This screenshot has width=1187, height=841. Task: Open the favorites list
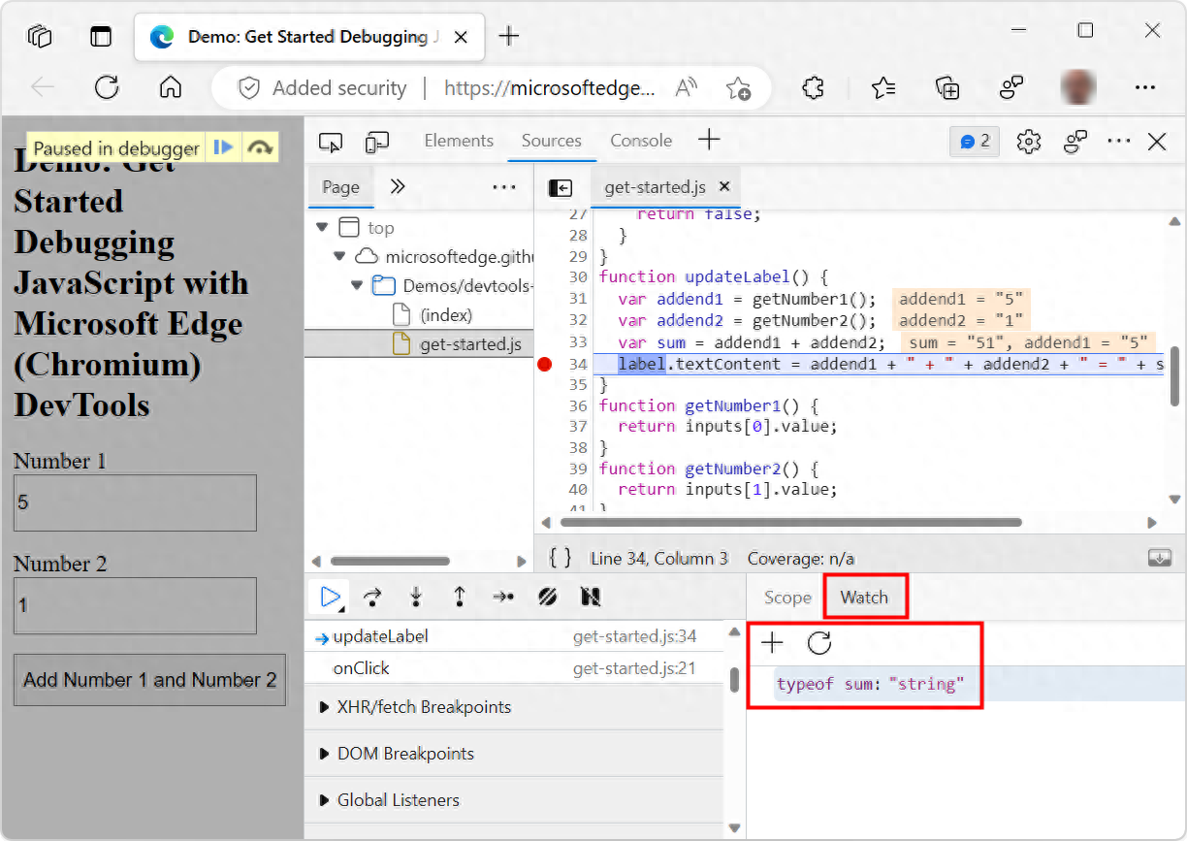pos(882,87)
